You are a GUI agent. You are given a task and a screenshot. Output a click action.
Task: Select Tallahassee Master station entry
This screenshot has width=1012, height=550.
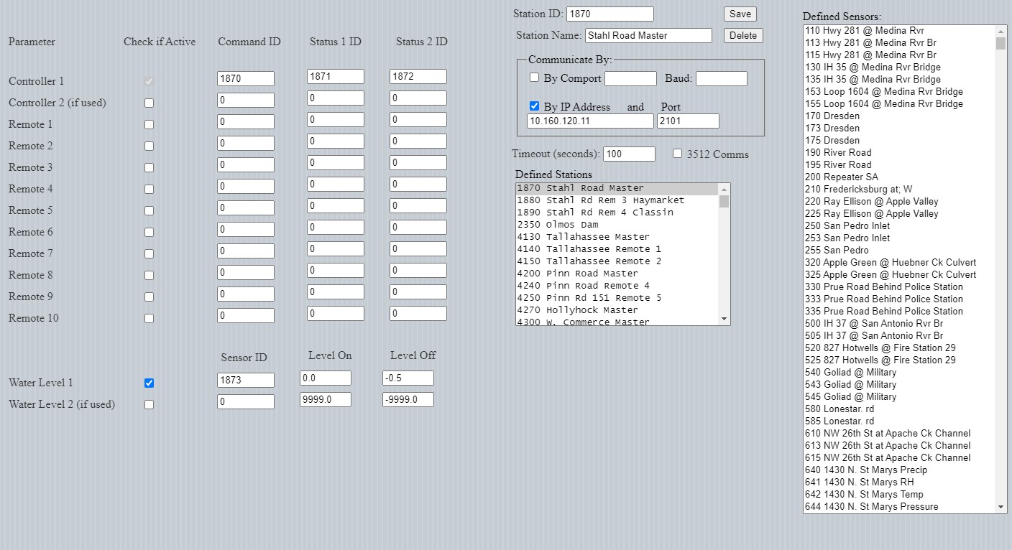click(597, 237)
